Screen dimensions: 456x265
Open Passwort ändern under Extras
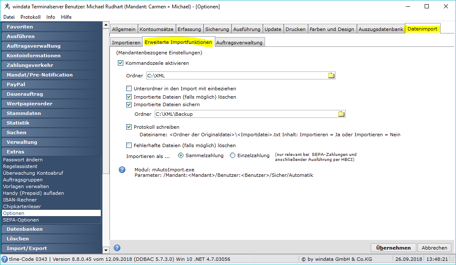pyautogui.click(x=51, y=160)
